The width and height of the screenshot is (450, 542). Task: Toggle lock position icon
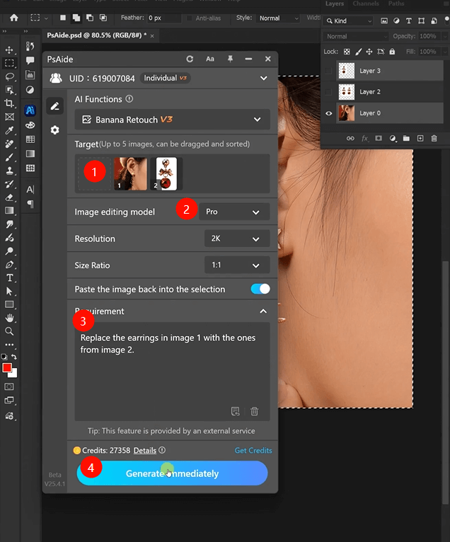[369, 52]
